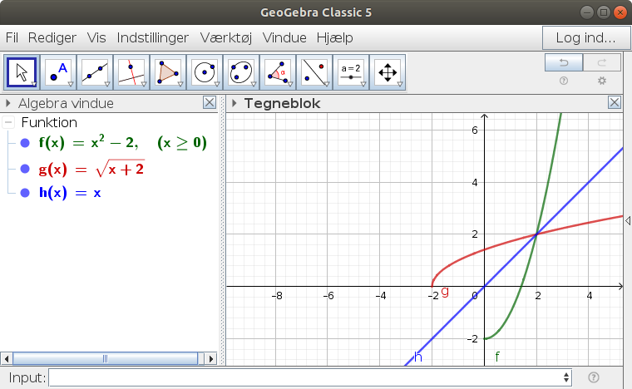Open the Slider tool dropdown arrow
Screen dimensions: 632x389
(363, 85)
